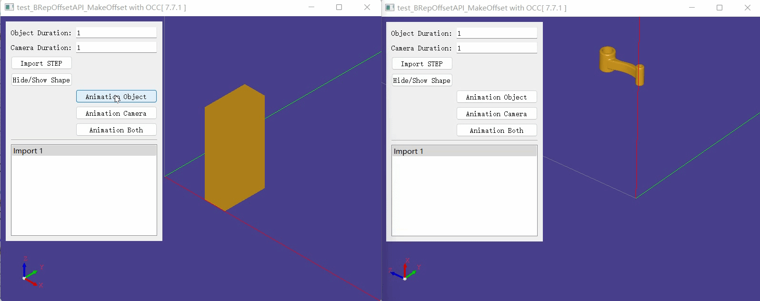The width and height of the screenshot is (760, 301).
Task: Close the left window
Action: coord(367,7)
